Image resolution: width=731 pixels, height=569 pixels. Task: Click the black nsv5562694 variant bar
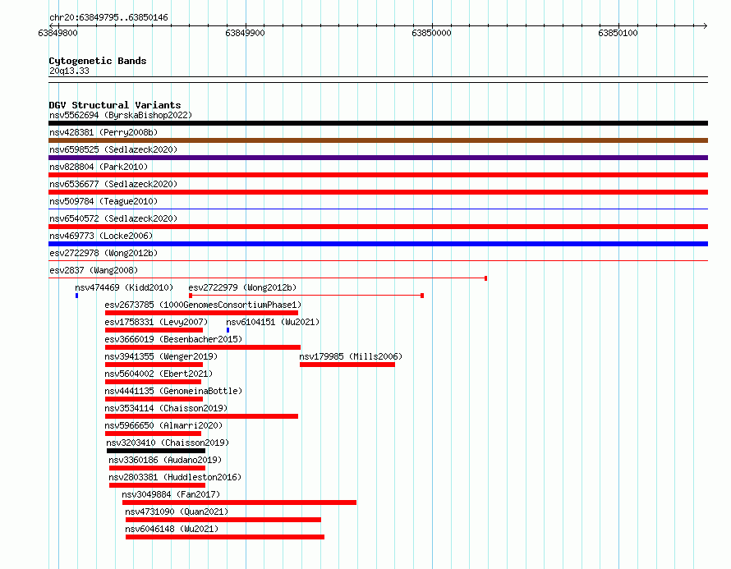tap(378, 123)
